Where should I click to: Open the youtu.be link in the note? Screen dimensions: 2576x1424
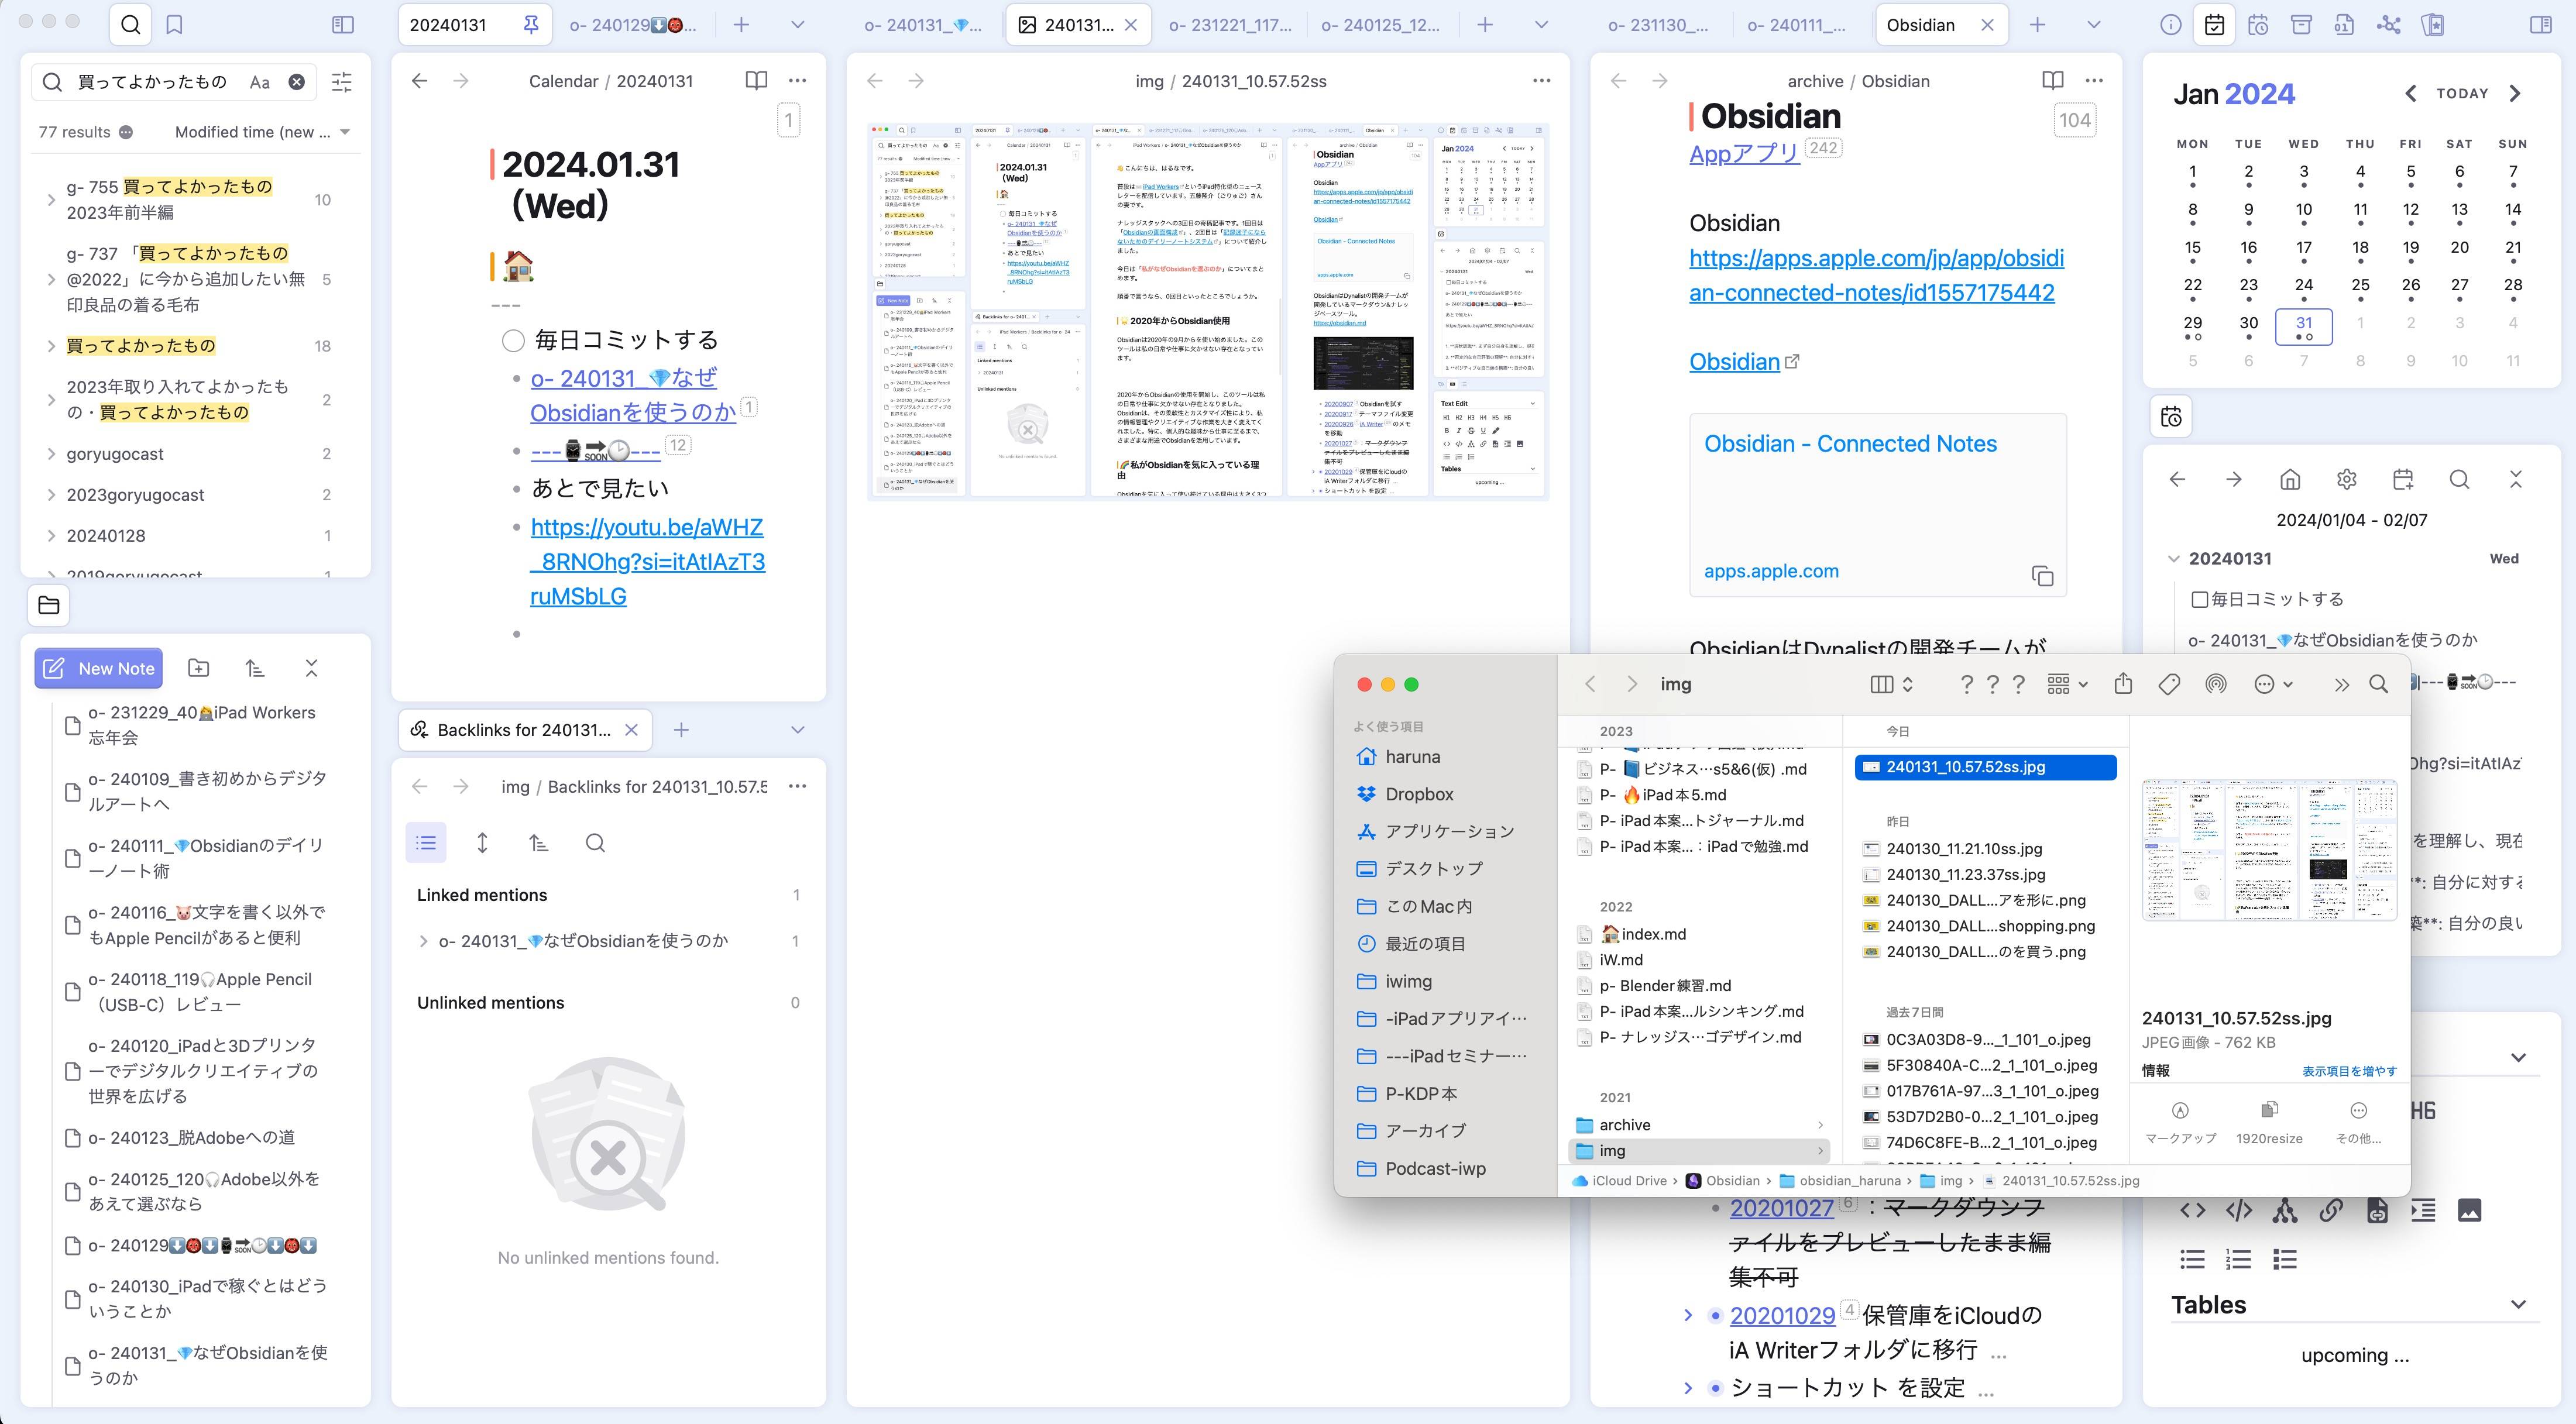[647, 561]
